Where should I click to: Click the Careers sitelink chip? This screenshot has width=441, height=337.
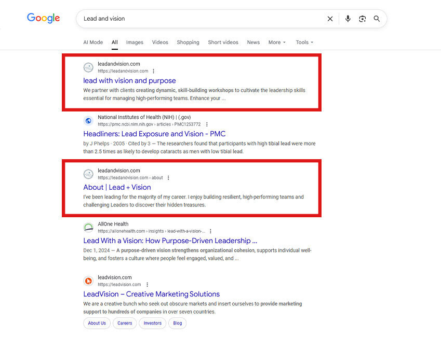(x=125, y=323)
